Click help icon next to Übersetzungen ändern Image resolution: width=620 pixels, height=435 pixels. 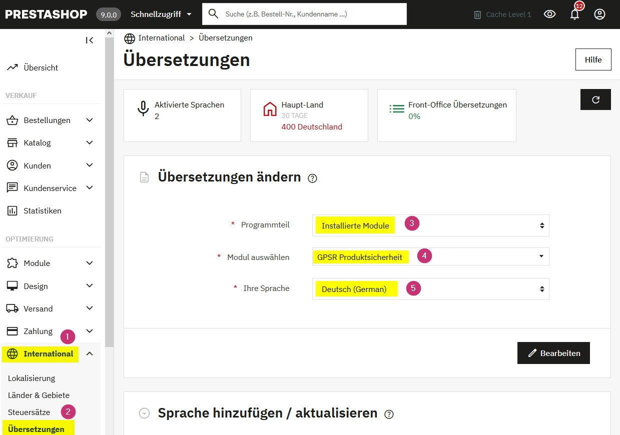click(x=313, y=178)
